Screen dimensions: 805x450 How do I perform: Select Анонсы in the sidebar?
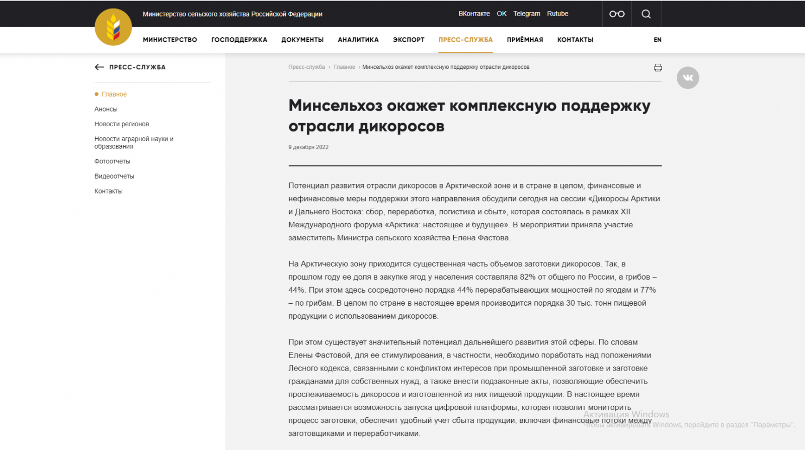pyautogui.click(x=106, y=109)
